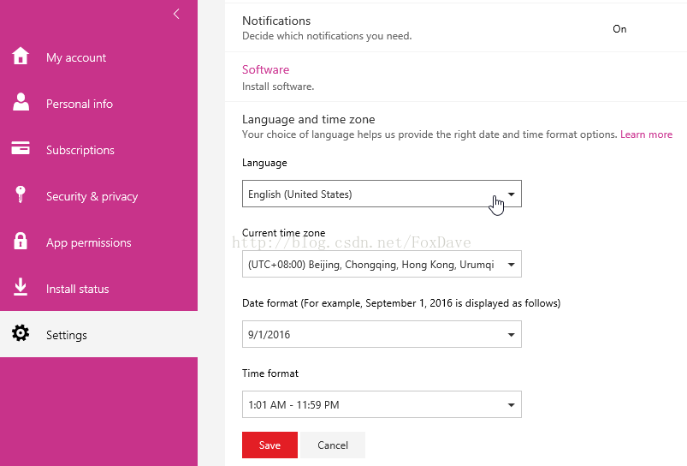Open the Notifications settings heading

tap(276, 21)
